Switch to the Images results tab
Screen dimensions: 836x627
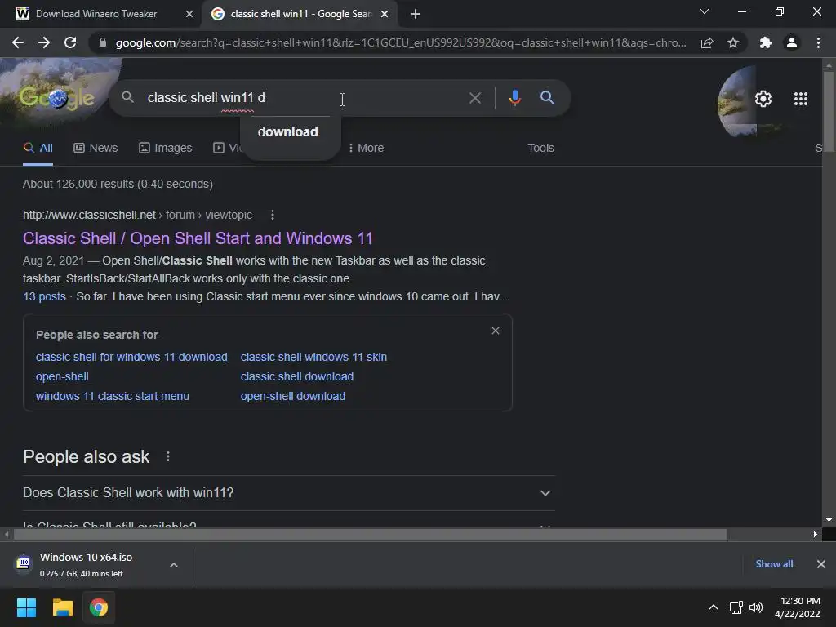[165, 148]
